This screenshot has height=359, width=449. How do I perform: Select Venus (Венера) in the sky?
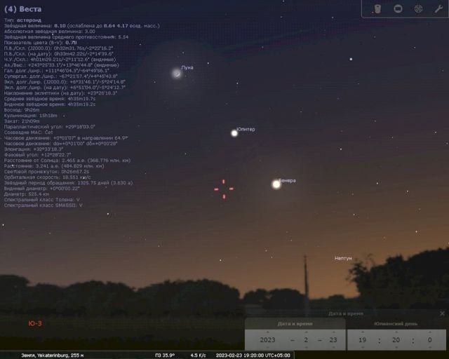point(276,184)
